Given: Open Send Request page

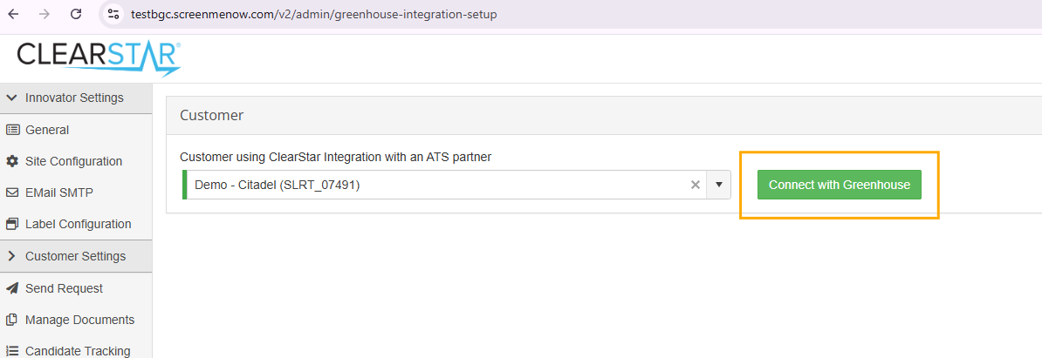Looking at the screenshot, I should click(x=64, y=288).
